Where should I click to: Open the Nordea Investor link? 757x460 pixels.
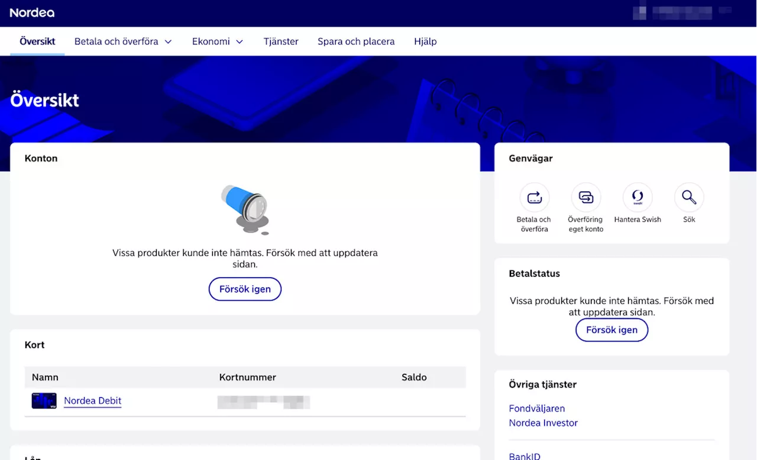[x=543, y=423]
